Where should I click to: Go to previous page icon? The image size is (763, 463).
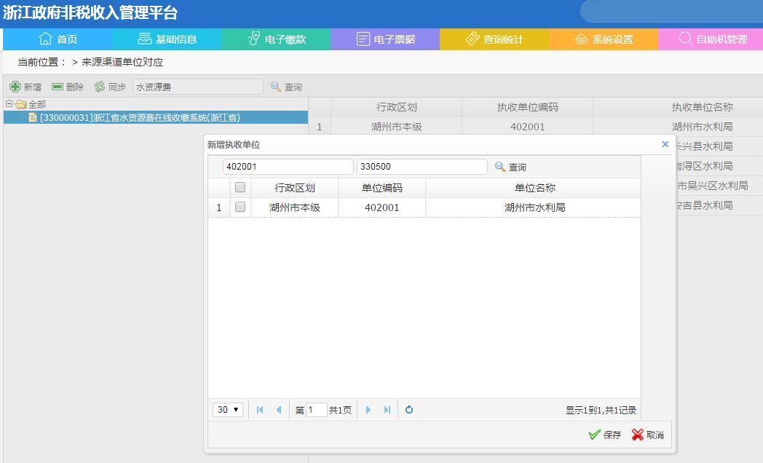(279, 410)
